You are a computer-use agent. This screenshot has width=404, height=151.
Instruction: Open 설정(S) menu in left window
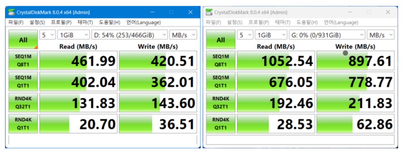(x=37, y=23)
